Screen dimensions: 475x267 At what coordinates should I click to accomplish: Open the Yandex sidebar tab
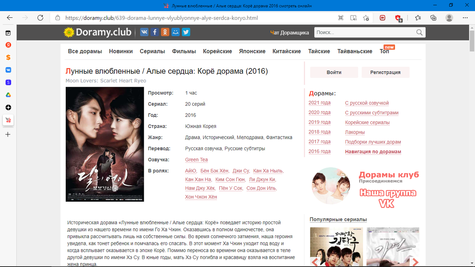(8, 45)
